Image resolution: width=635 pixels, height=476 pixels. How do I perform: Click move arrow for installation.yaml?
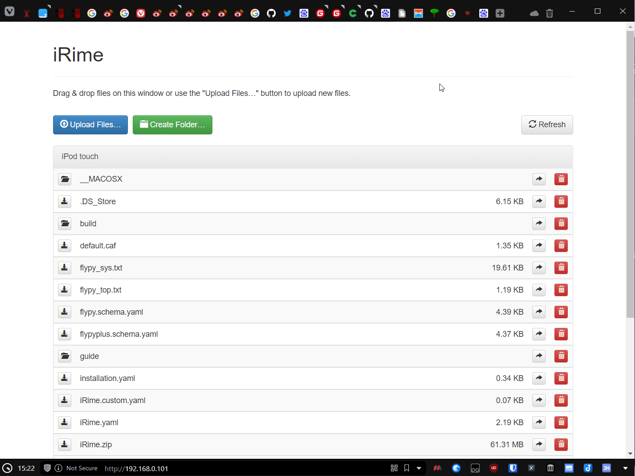[539, 378]
